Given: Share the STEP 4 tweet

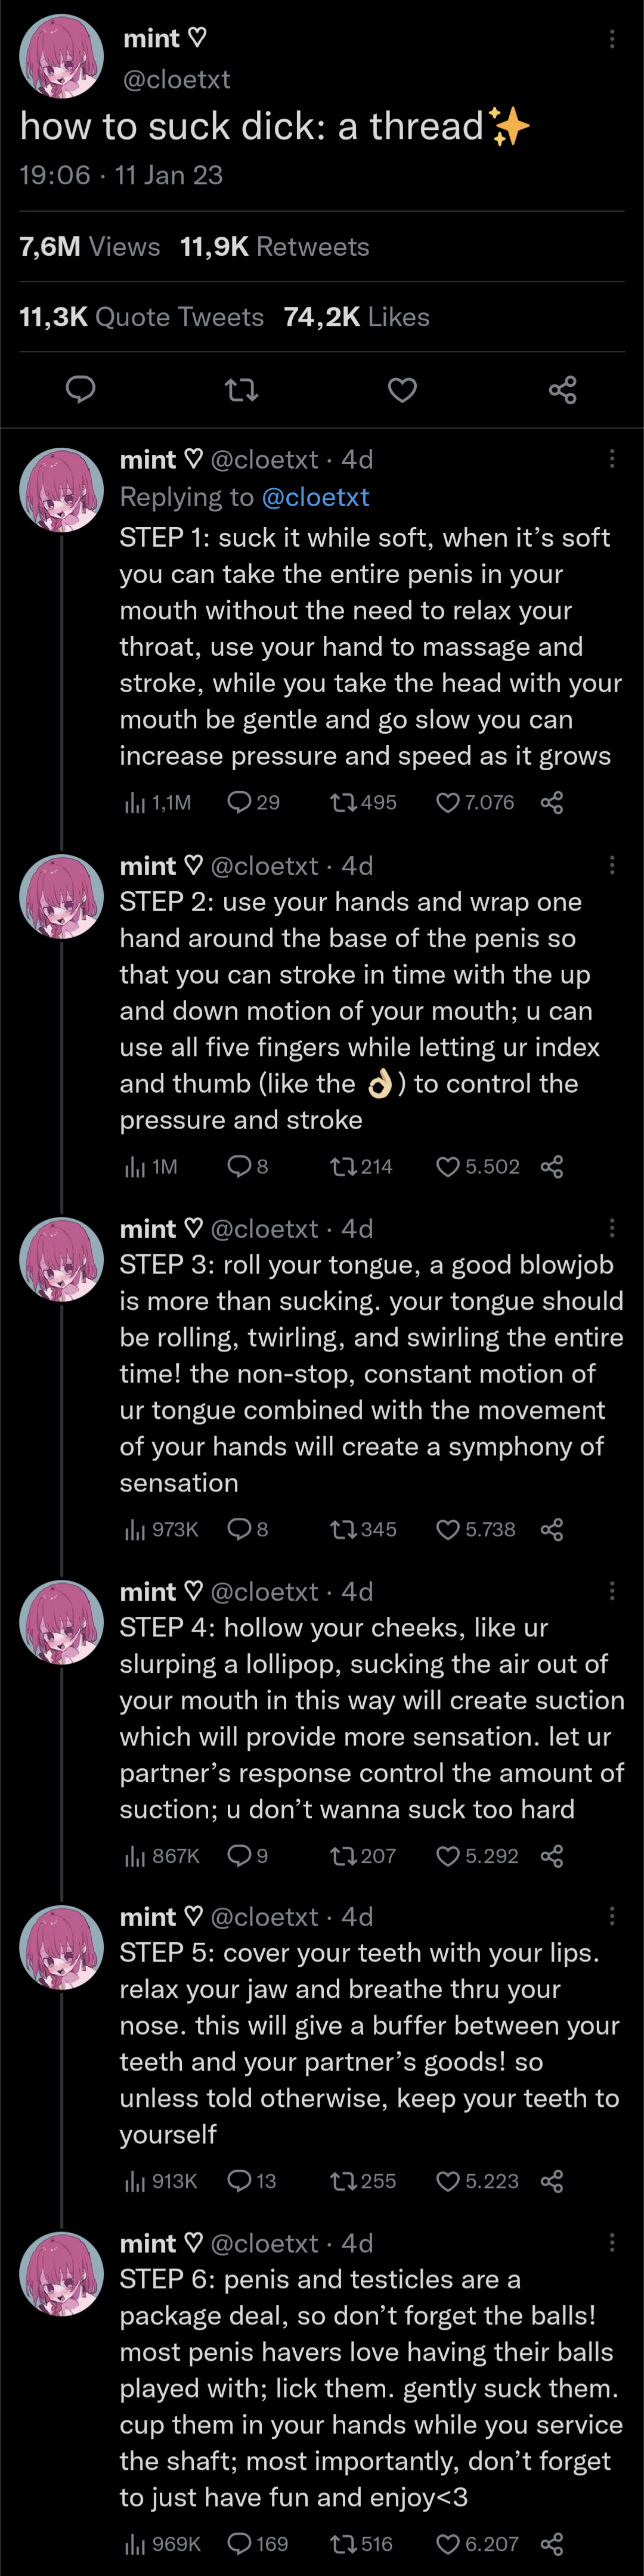Looking at the screenshot, I should point(552,1856).
